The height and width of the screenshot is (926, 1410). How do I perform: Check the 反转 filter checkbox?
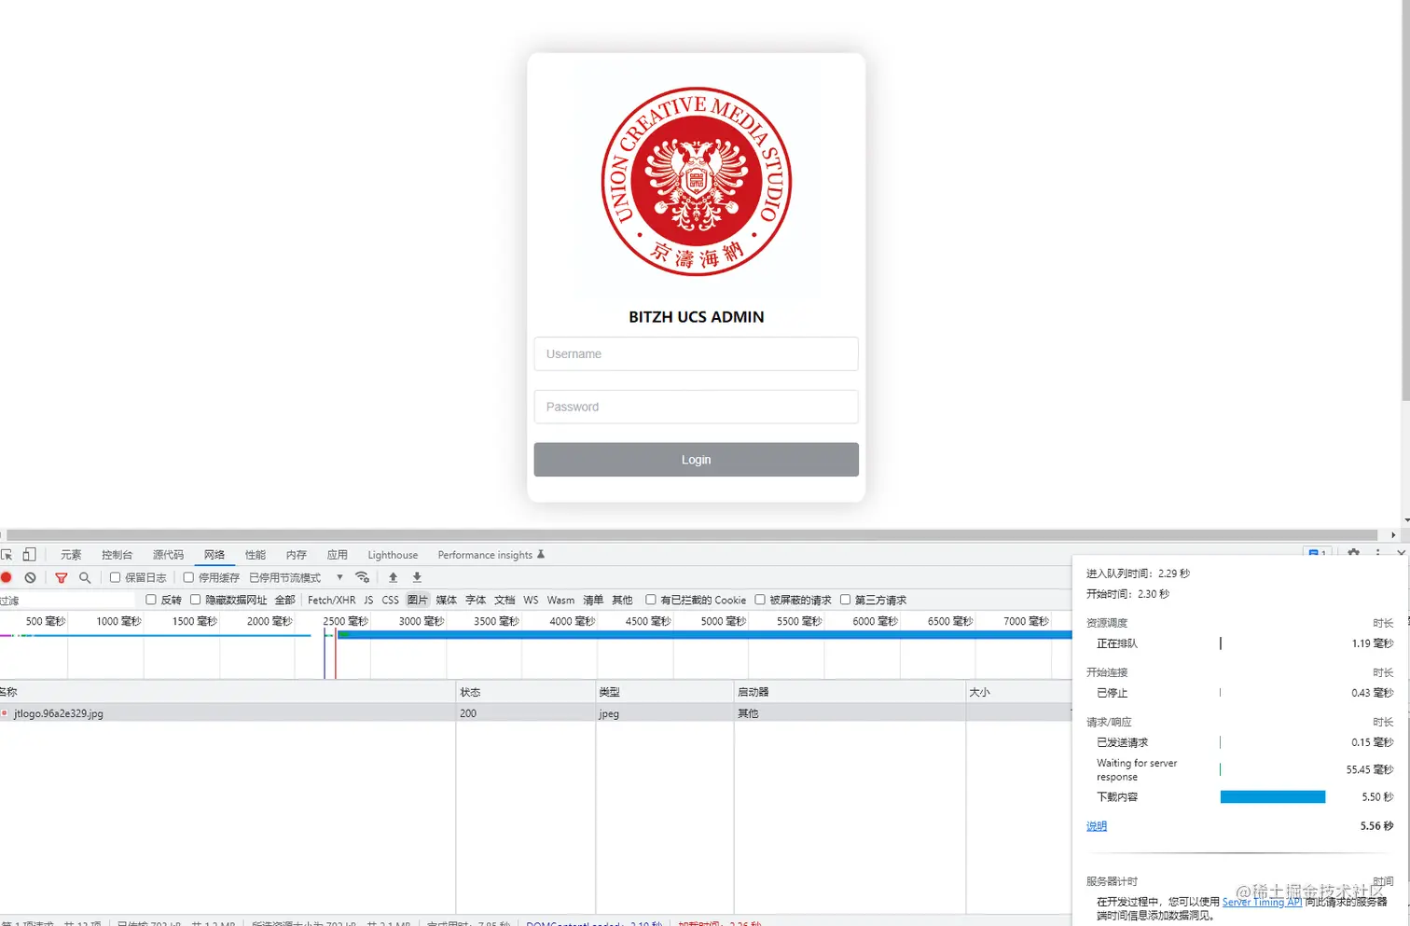(151, 600)
